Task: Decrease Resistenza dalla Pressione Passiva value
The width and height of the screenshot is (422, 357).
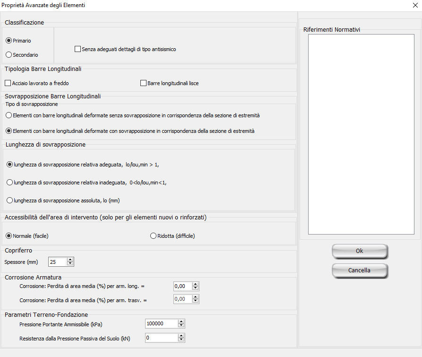Action: pyautogui.click(x=181, y=340)
